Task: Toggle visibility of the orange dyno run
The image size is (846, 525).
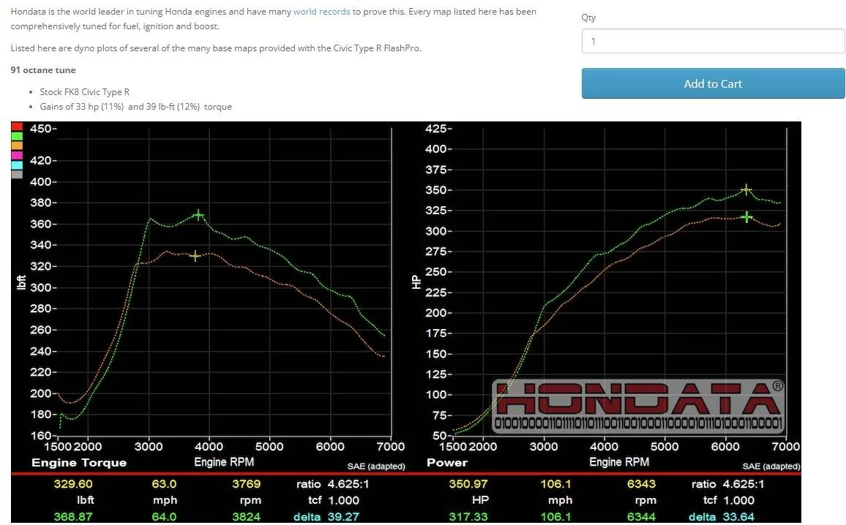Action: pos(17,146)
